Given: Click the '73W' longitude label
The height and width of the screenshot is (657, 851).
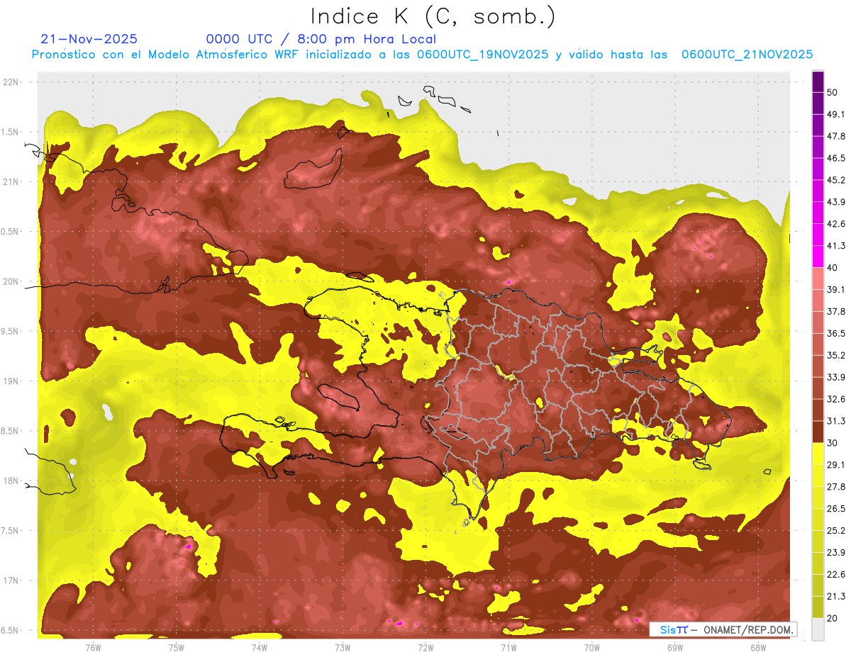Looking at the screenshot, I should (343, 648).
